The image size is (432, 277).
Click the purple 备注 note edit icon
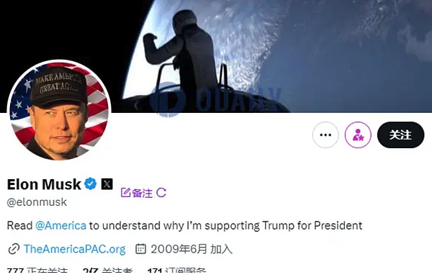click(125, 193)
